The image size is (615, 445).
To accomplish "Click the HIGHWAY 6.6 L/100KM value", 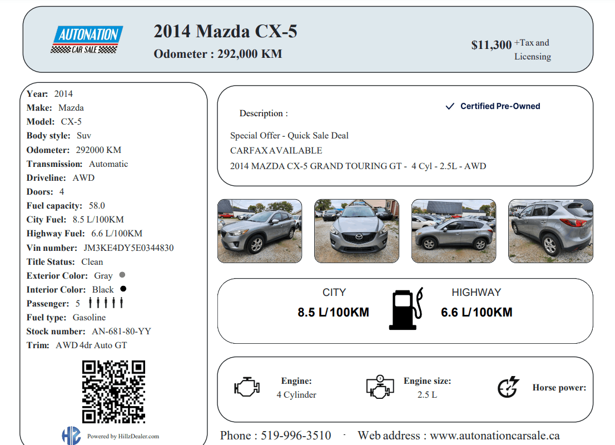I will (477, 313).
